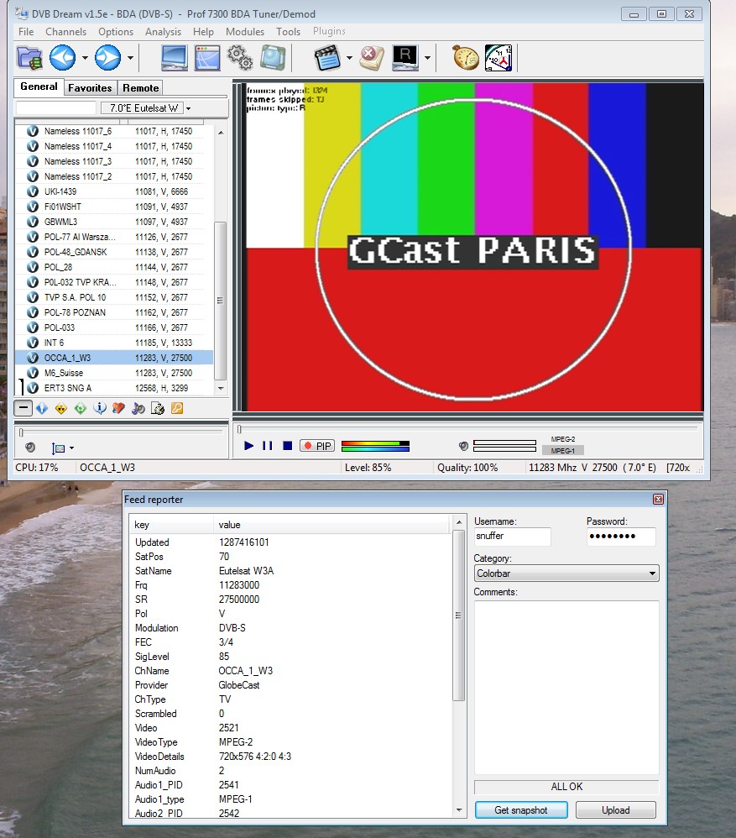This screenshot has height=838, width=736.
Task: Click the yellow diamond icon below channel list
Action: pyautogui.click(x=61, y=408)
